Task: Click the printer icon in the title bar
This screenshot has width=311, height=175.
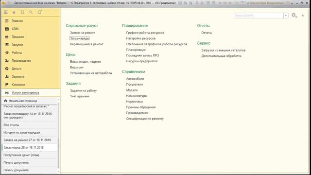Action: 185,3
